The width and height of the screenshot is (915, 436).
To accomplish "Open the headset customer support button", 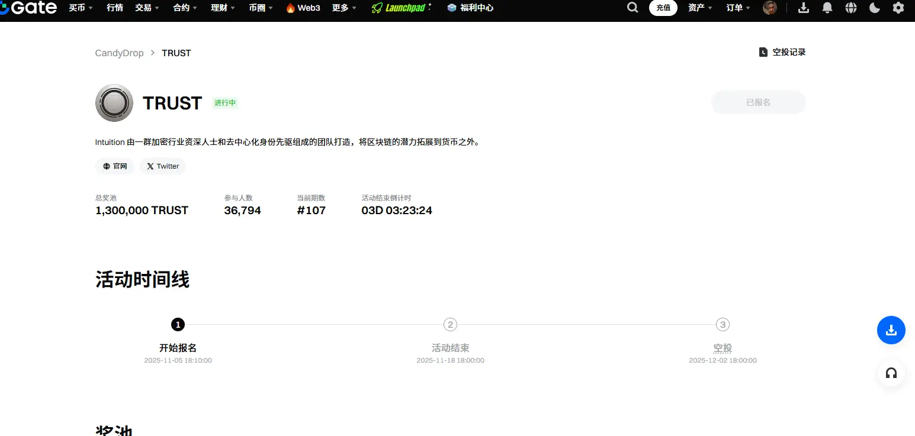I will pyautogui.click(x=891, y=373).
